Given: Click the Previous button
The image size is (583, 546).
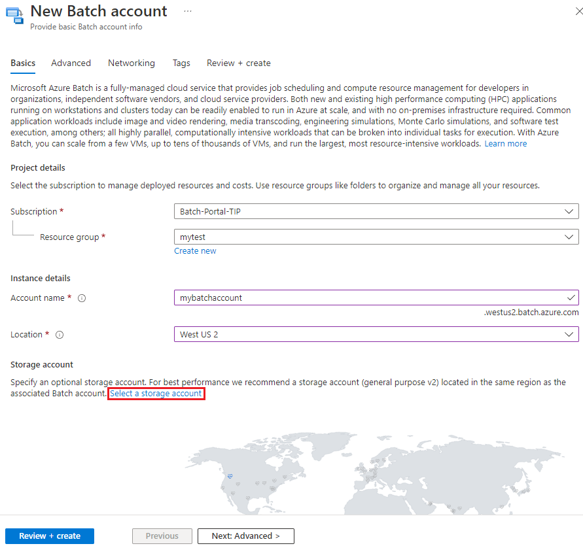Looking at the screenshot, I should click(162, 536).
